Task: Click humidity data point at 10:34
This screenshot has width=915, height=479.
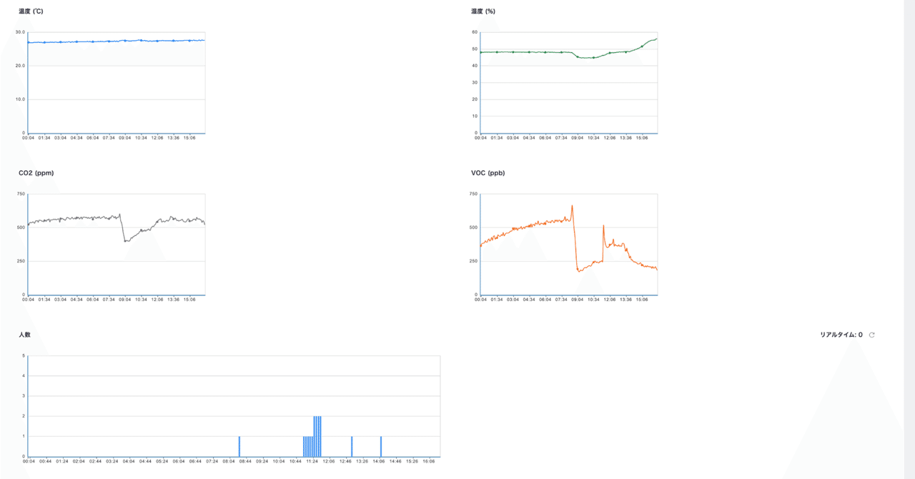Action: 593,57
